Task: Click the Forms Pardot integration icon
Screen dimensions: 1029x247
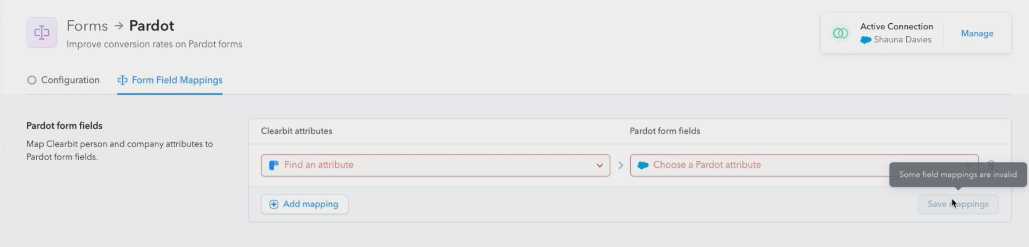Action: [x=42, y=32]
